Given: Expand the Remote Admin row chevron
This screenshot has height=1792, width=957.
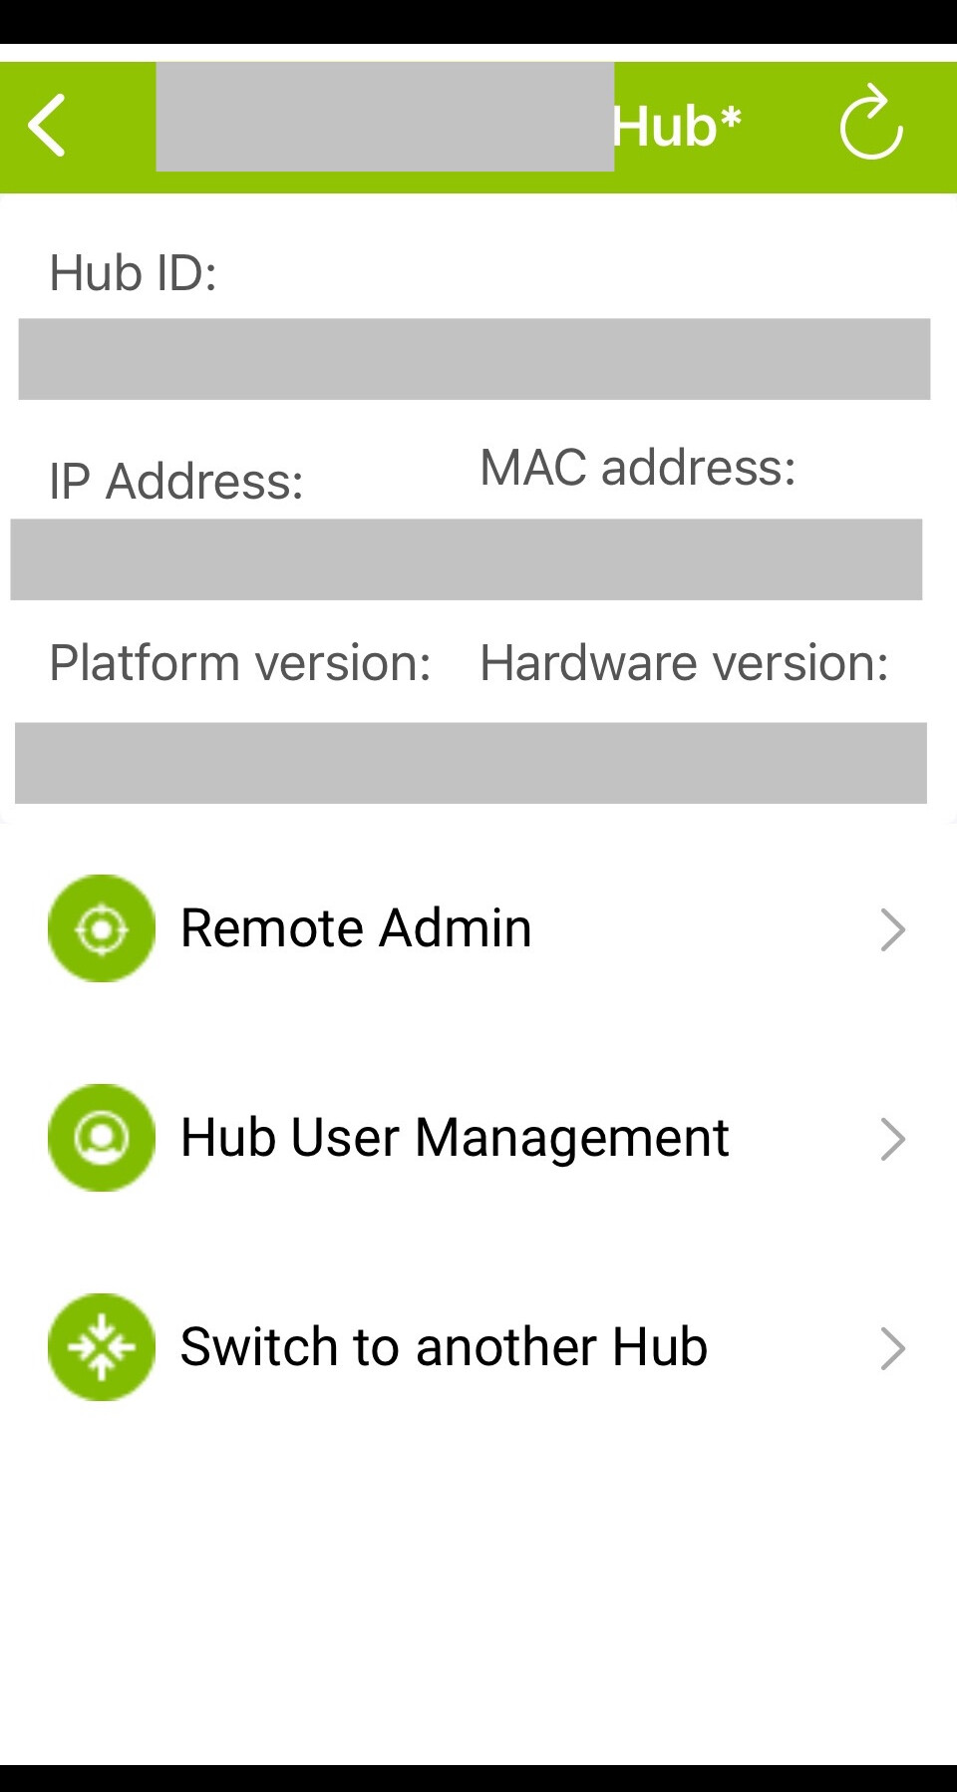Looking at the screenshot, I should click(x=892, y=929).
